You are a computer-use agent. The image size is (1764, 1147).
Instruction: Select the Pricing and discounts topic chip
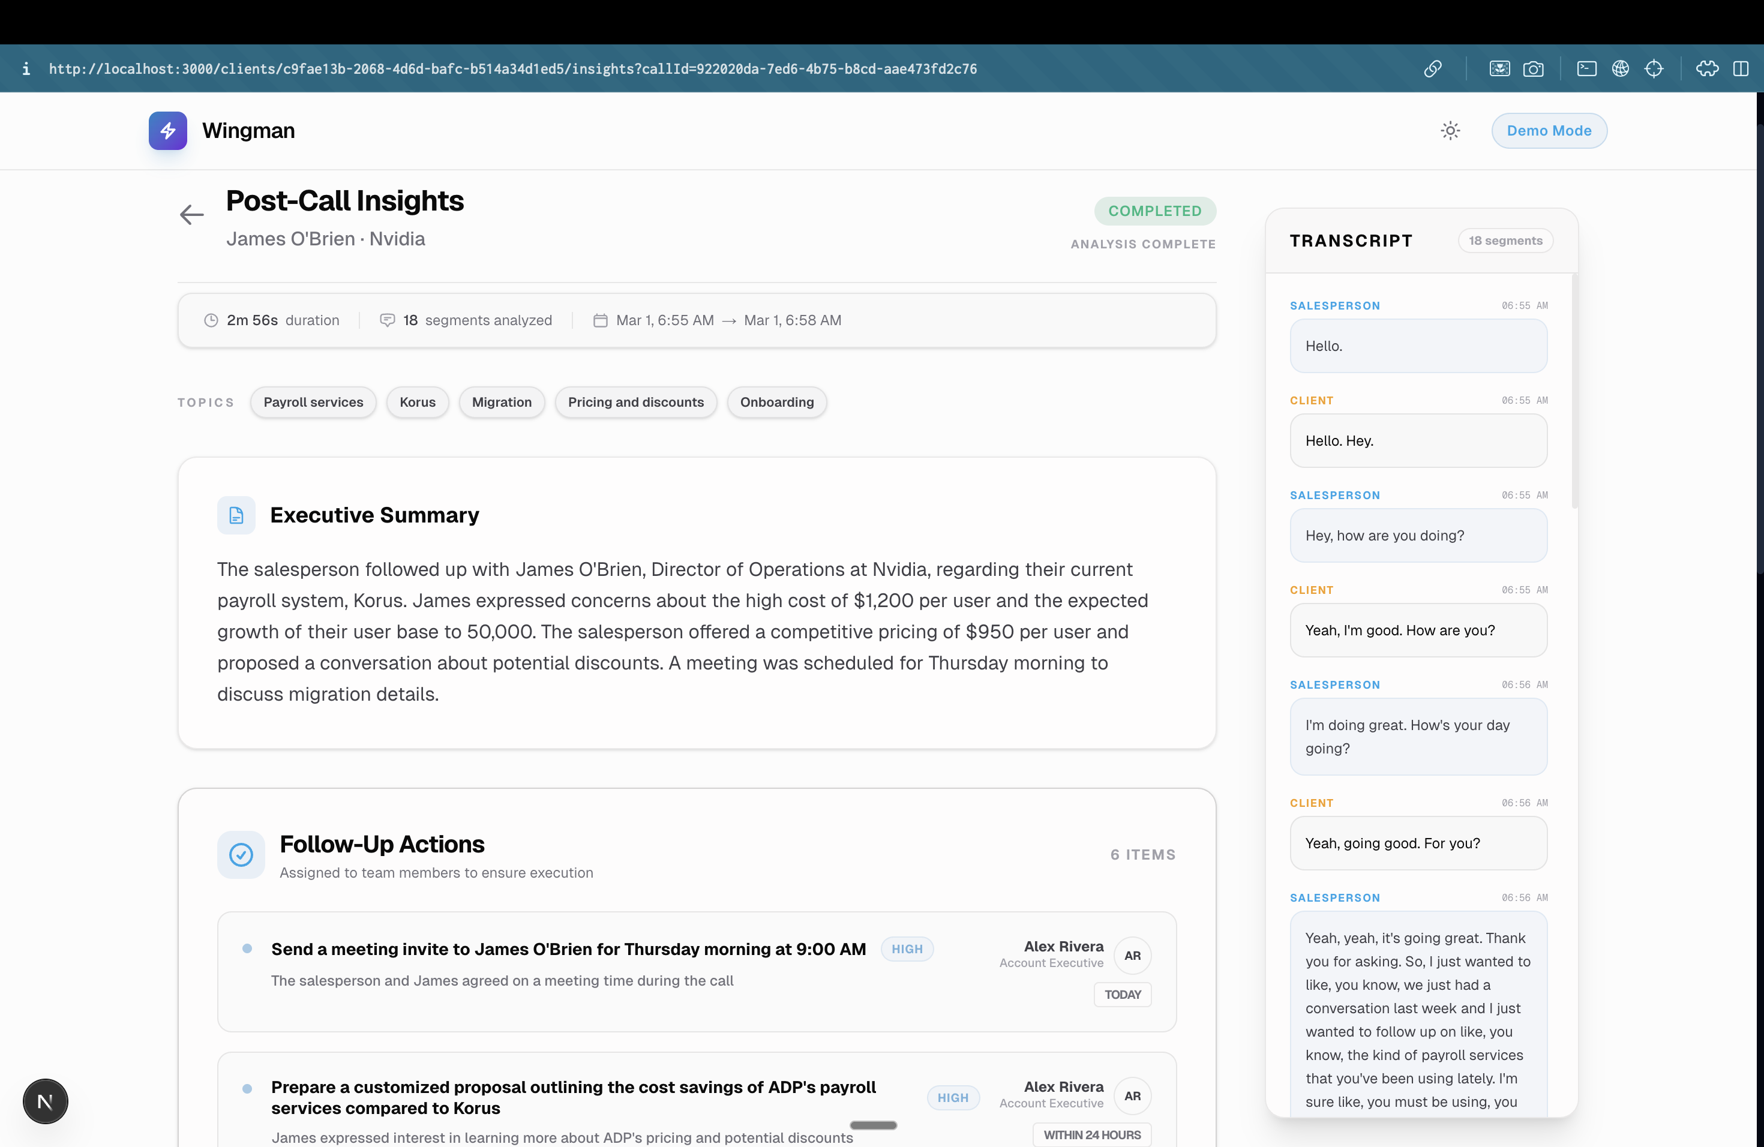click(x=635, y=403)
